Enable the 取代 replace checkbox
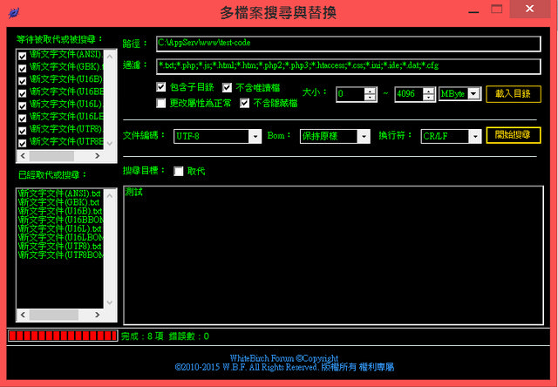 (180, 171)
